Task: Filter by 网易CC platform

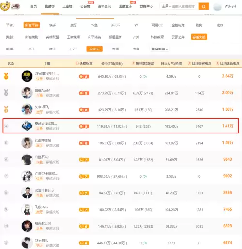Action: click(x=157, y=25)
